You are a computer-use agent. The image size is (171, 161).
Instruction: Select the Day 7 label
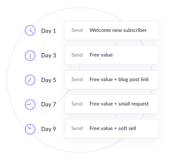point(49,104)
